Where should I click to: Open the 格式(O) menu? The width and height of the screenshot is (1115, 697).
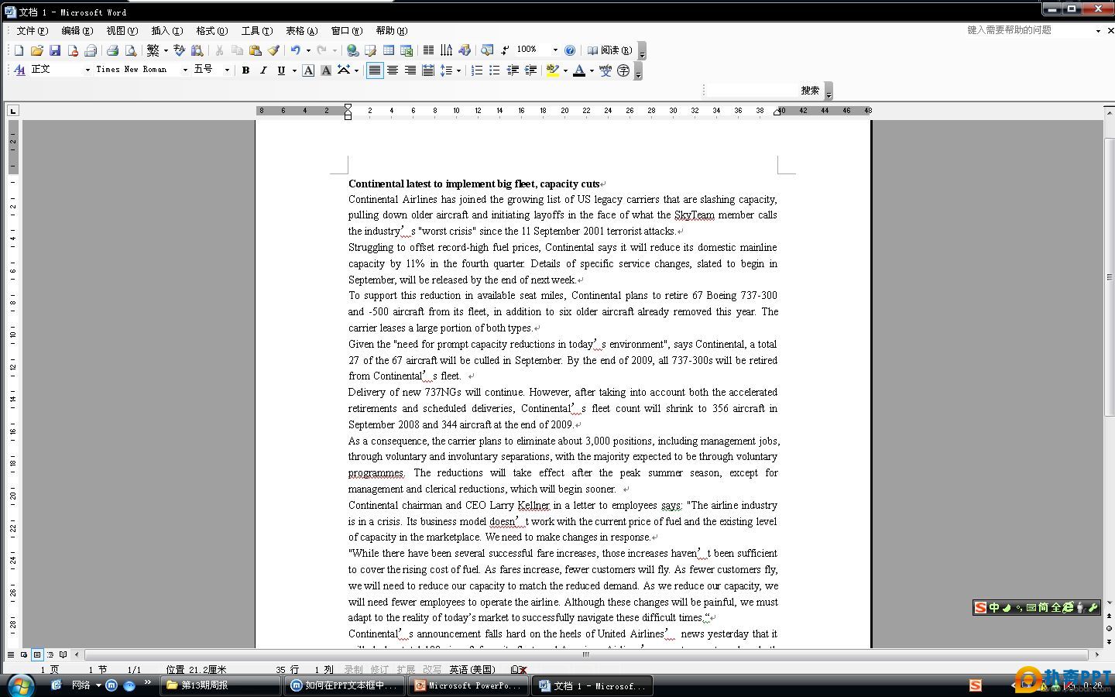211,31
